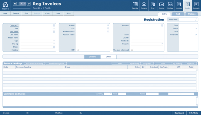Image resolution: width=201 pixels, height=115 pixels.
Task: Open the Orgs module
Action: [x=153, y=6]
